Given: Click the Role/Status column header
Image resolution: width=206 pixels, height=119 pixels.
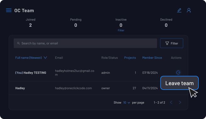Looking at the screenshot, I should coord(109,57).
